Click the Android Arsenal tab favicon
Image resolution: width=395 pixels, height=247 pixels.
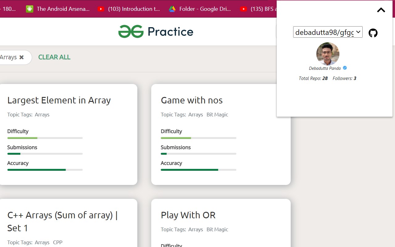[x=30, y=9]
